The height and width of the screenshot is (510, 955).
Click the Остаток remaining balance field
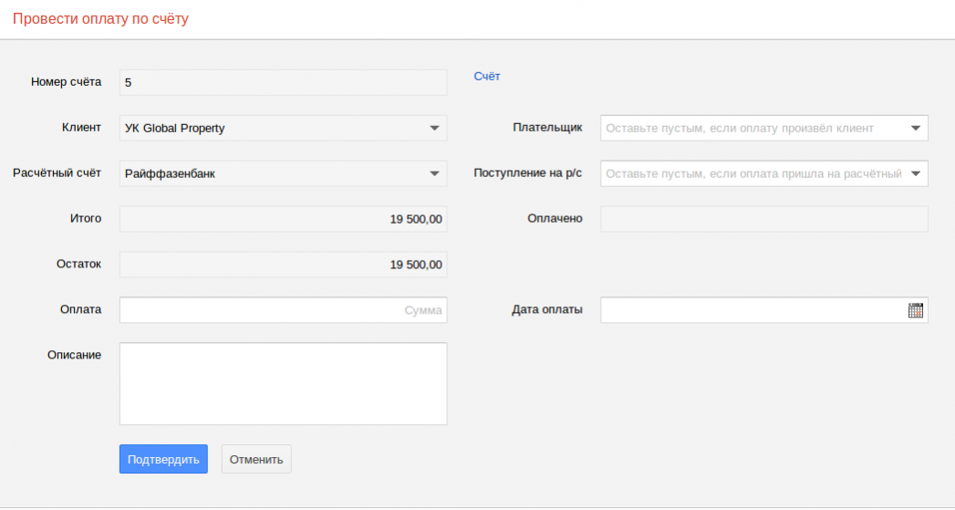click(283, 265)
